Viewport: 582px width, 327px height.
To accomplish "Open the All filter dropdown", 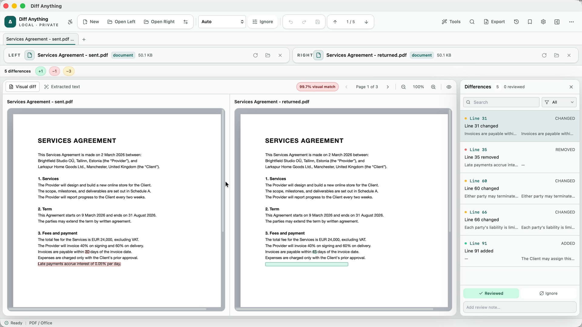I will click(x=559, y=102).
